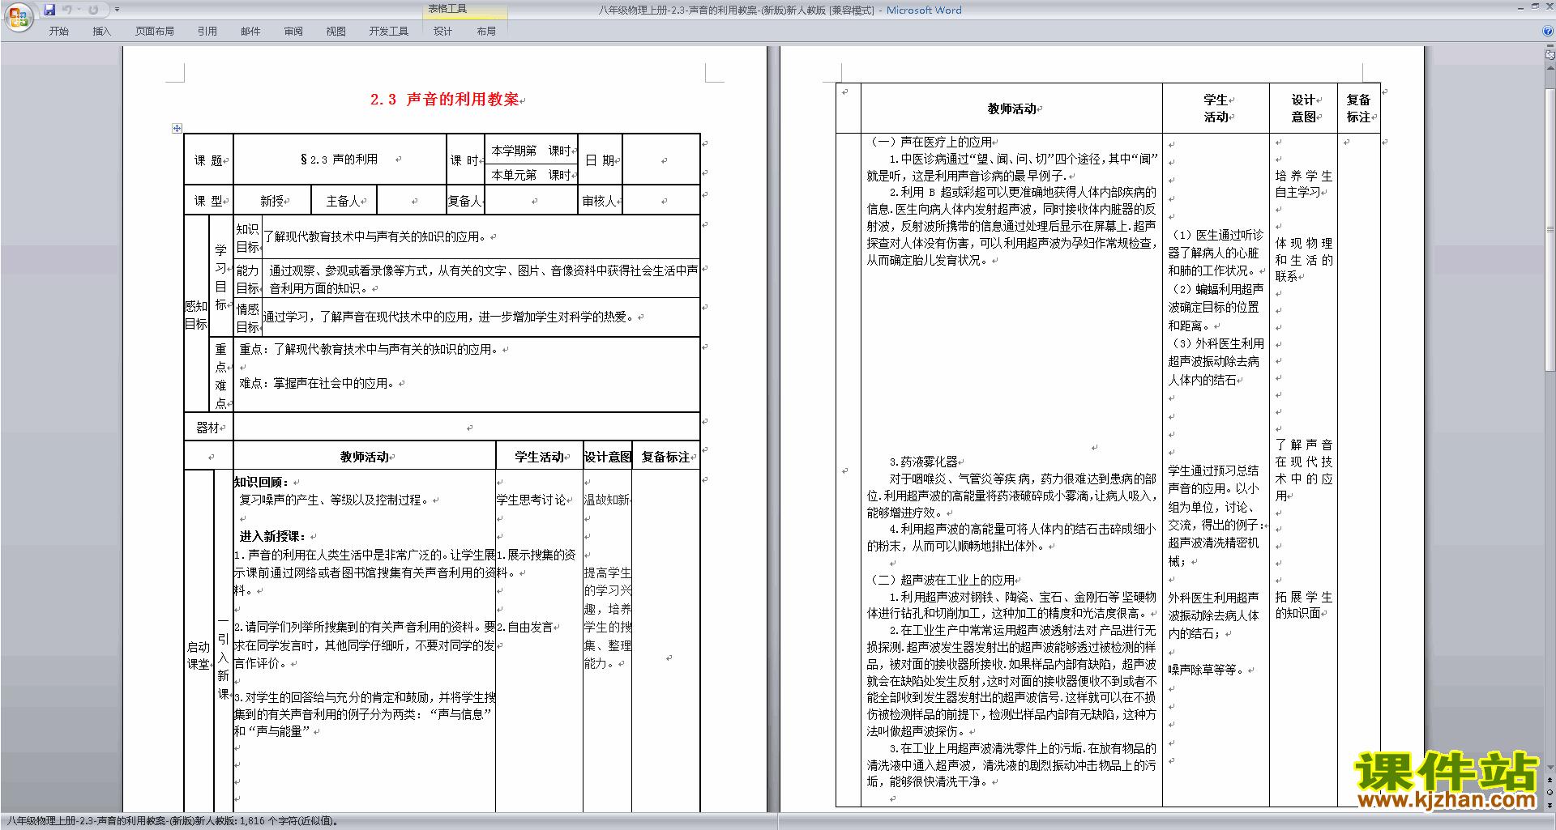Click the （一）声在医疗上的应用 heading

pos(930,142)
